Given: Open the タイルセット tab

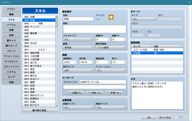Looking at the screenshot, I should 11,61.
